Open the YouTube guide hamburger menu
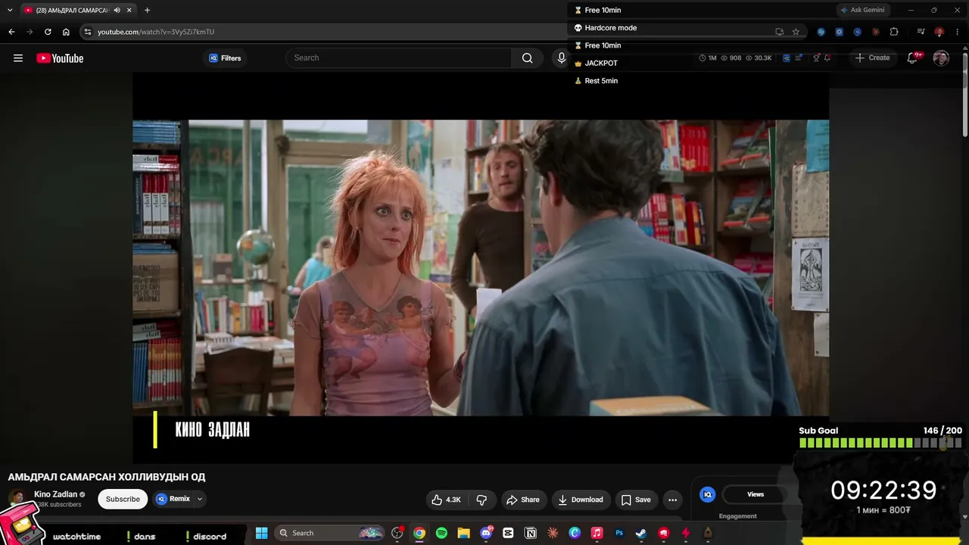The image size is (969, 545). 18,58
